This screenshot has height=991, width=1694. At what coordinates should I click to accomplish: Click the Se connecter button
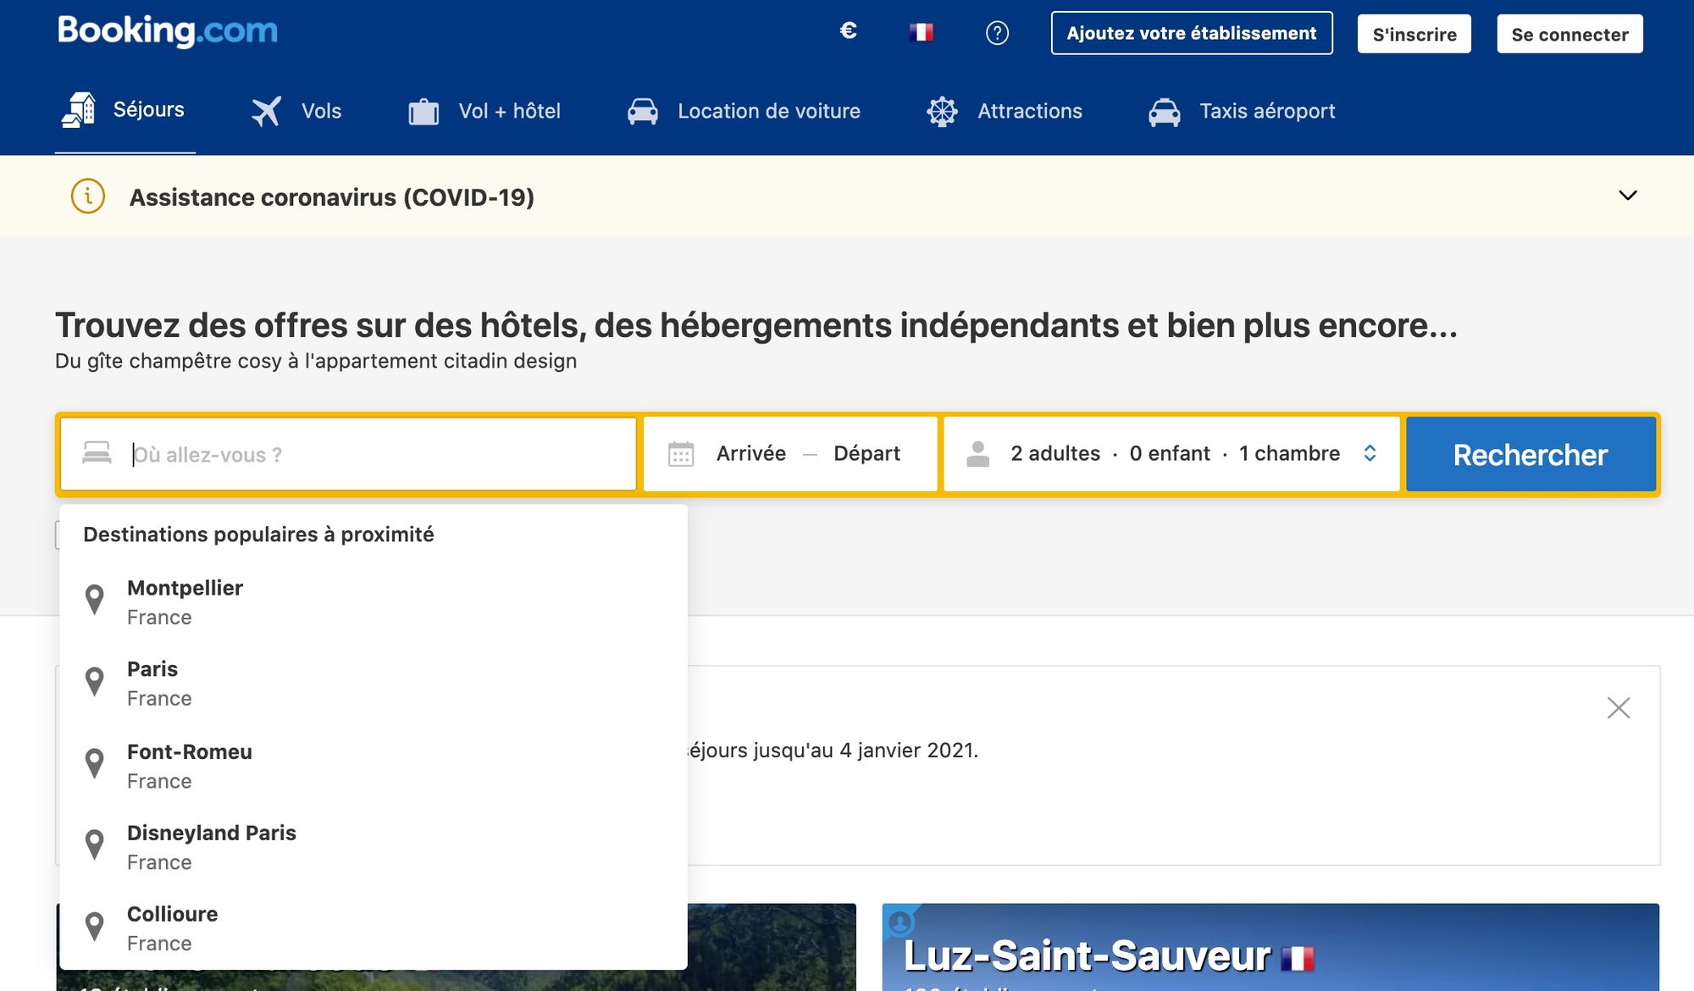click(1569, 34)
